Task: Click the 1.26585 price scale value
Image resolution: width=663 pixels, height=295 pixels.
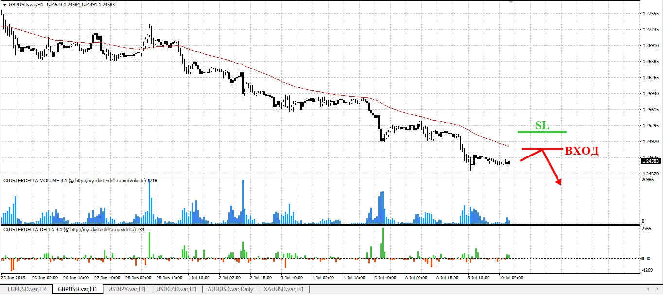Action: click(x=650, y=62)
